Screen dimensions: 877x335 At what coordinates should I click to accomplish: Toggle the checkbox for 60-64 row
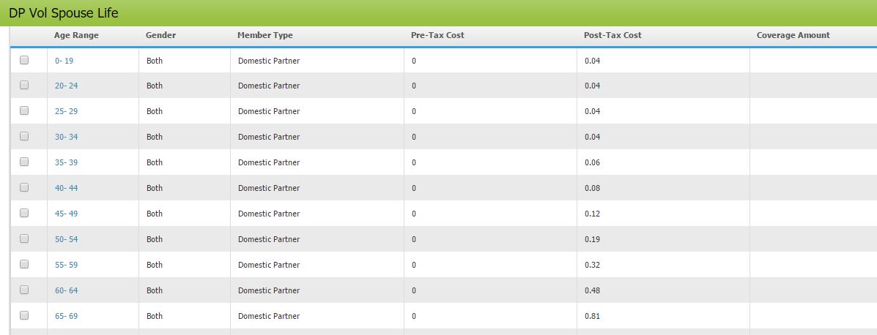click(x=24, y=290)
